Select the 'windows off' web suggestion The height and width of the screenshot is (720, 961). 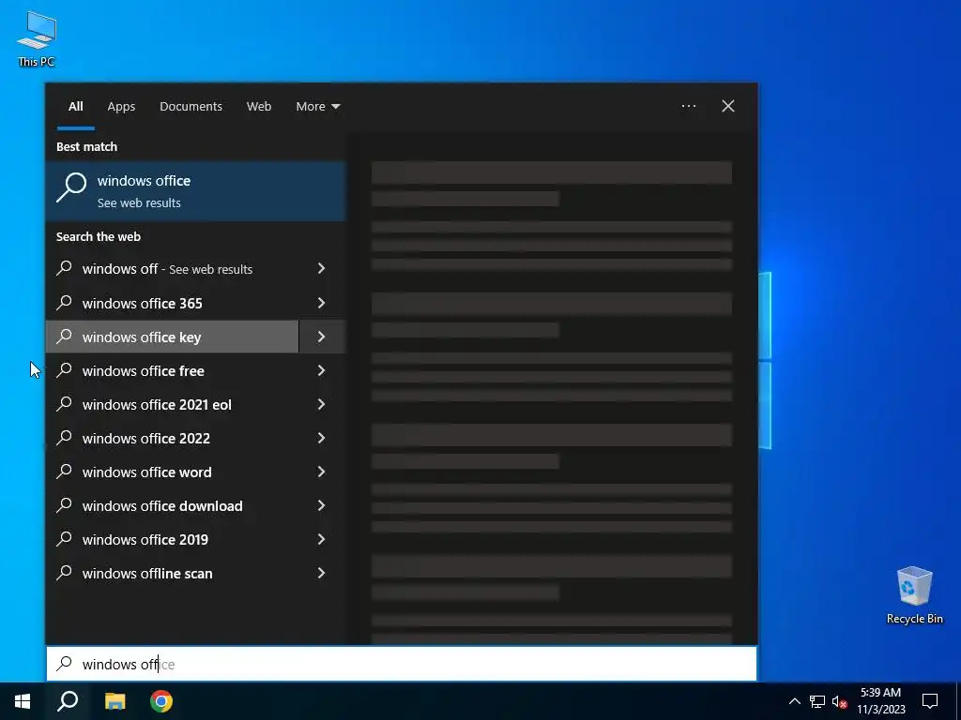coord(173,269)
